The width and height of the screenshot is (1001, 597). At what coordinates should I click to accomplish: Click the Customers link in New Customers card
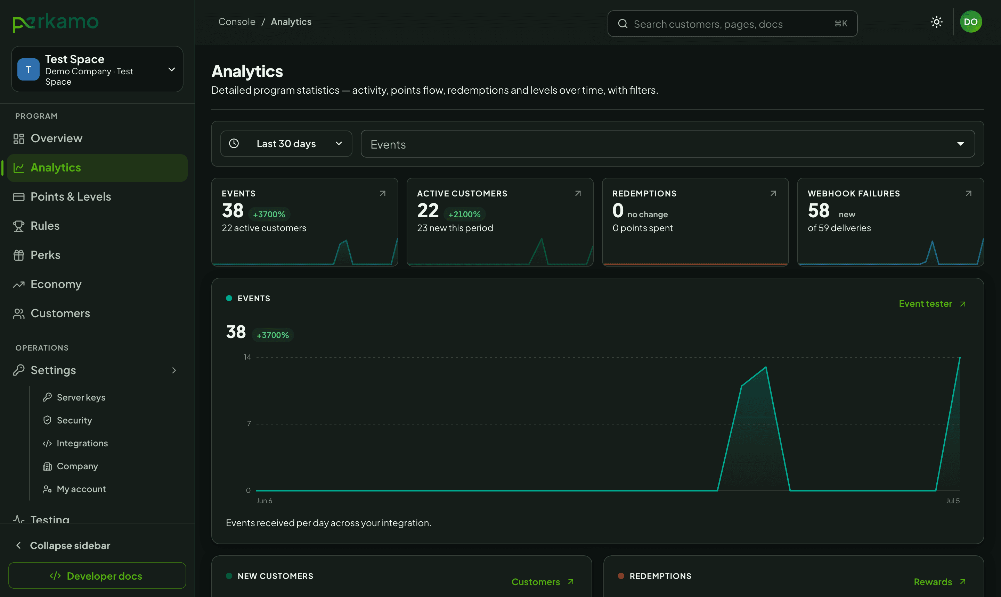click(x=543, y=582)
